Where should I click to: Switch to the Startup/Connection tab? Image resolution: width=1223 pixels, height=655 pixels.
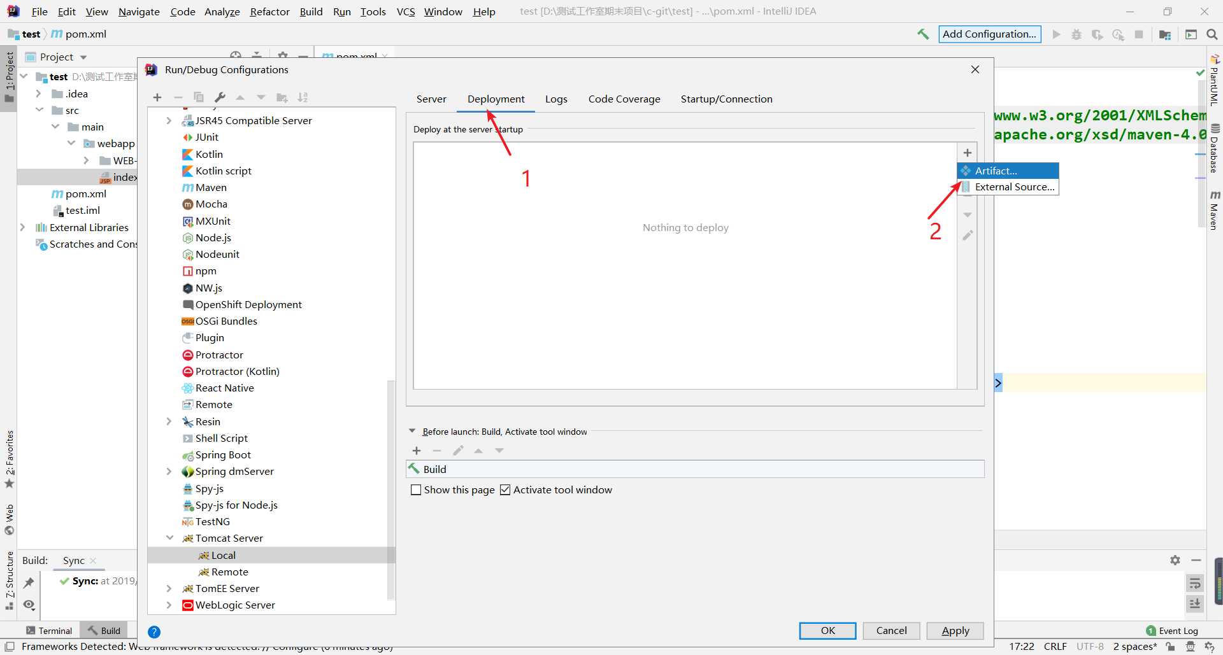coord(726,99)
